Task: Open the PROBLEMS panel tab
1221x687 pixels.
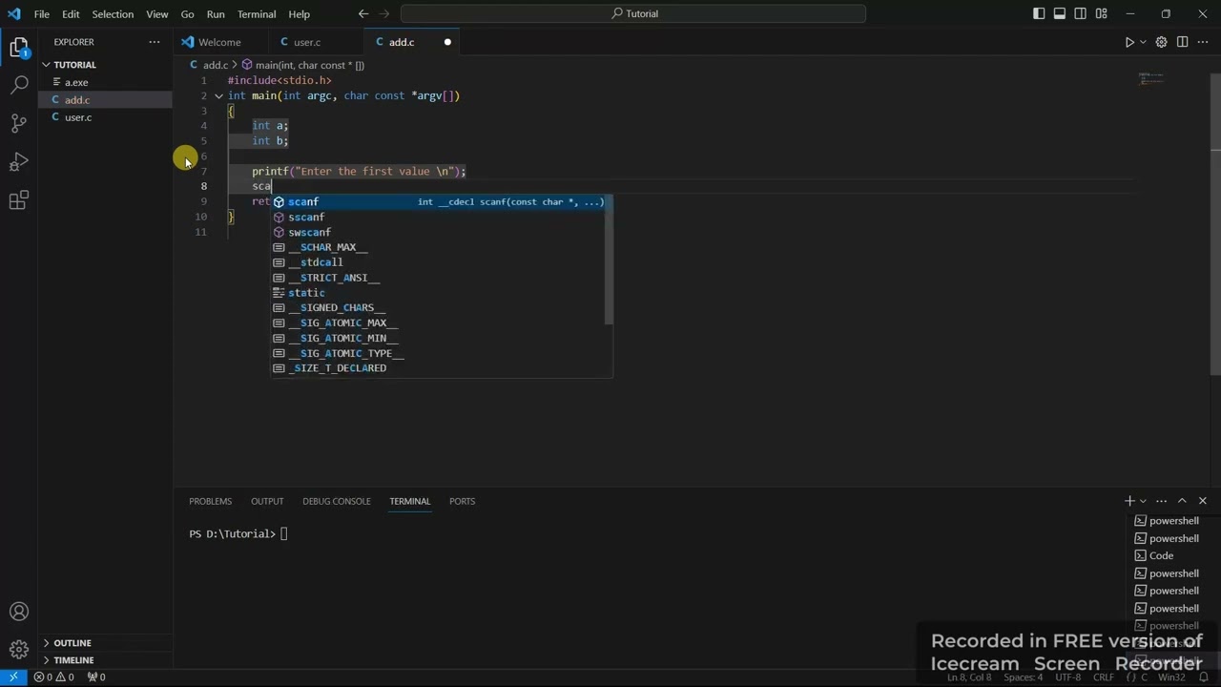Action: [210, 501]
